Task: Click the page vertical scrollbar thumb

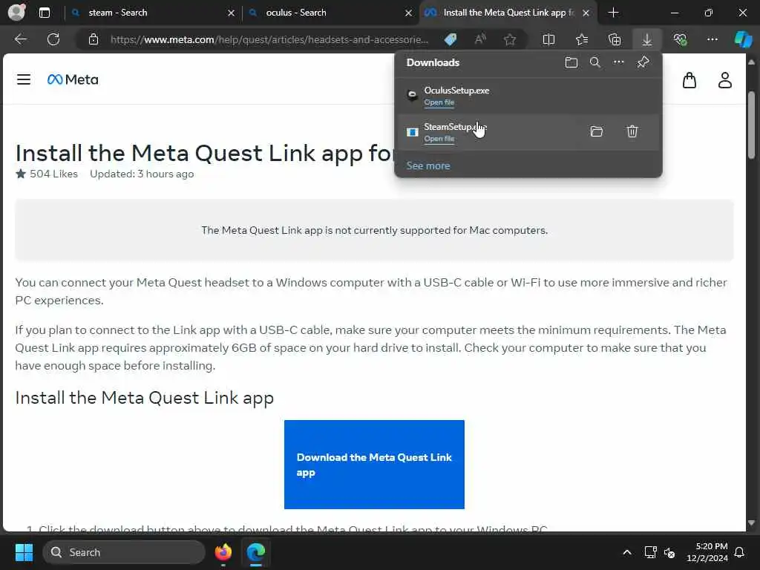Action: coord(751,125)
